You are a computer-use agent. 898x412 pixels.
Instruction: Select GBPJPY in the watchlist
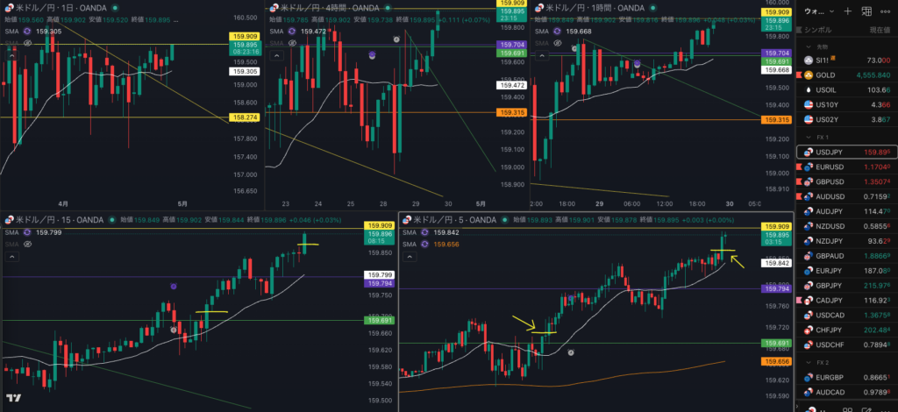tap(830, 286)
